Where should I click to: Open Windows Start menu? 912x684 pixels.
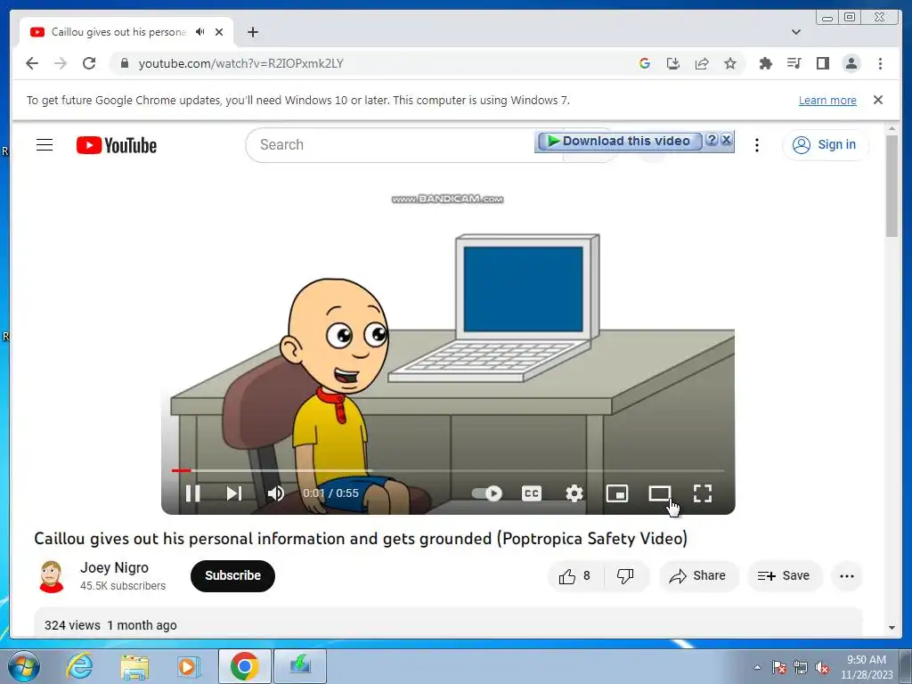tap(23, 666)
